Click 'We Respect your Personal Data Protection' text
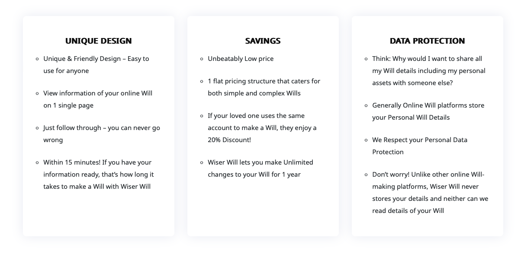The height and width of the screenshot is (254, 521). point(419,140)
